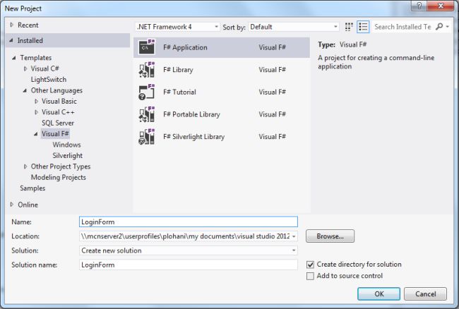Select the F# Portable Library row name

pyautogui.click(x=191, y=114)
